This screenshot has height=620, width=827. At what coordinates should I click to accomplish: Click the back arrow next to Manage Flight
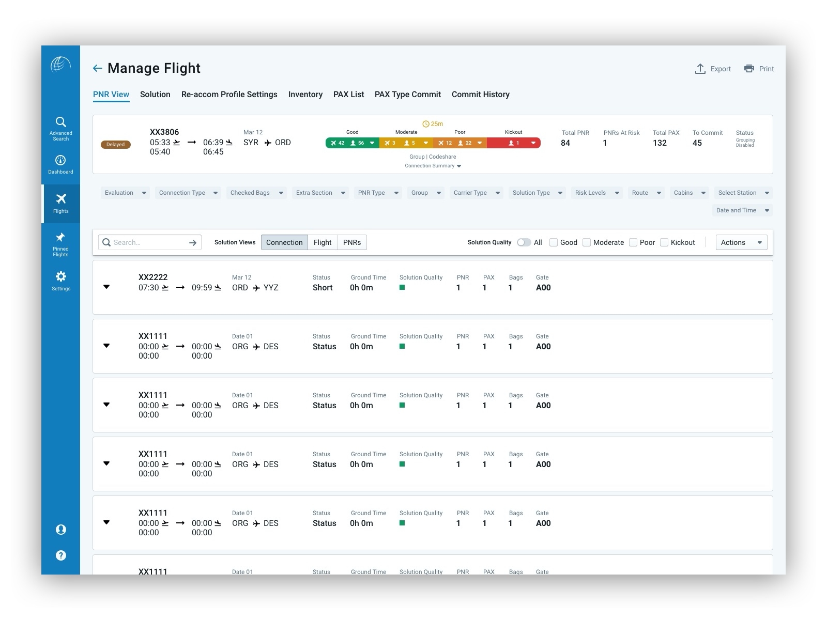[97, 68]
